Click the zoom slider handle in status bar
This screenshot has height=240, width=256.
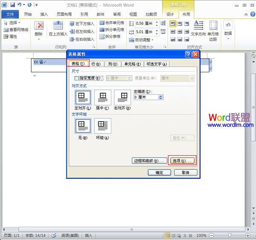(230, 235)
